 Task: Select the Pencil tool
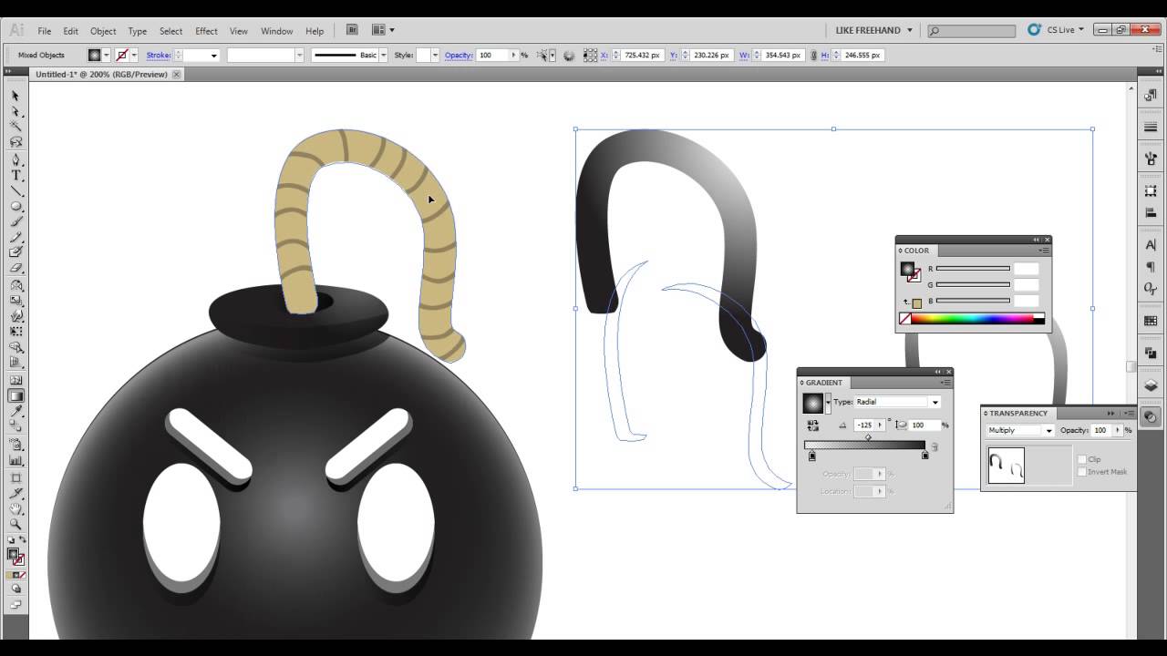[15, 237]
